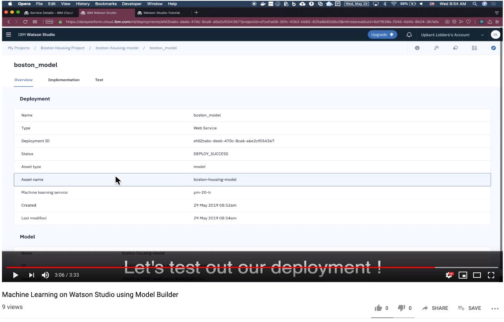Image resolution: width=504 pixels, height=322 pixels.
Task: Open the information panel icon
Action: [417, 48]
